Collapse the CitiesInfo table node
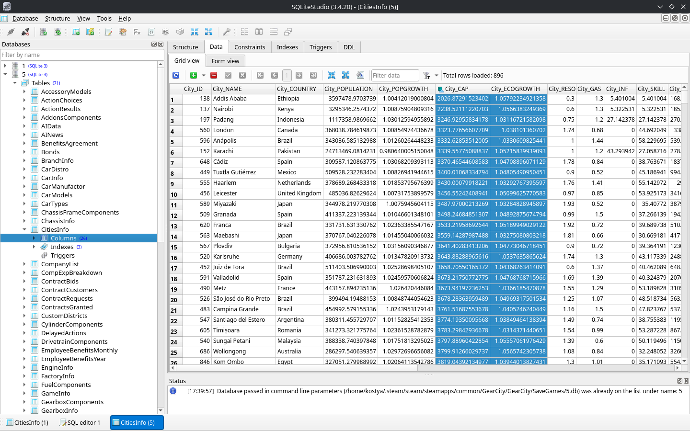 pyautogui.click(x=24, y=229)
